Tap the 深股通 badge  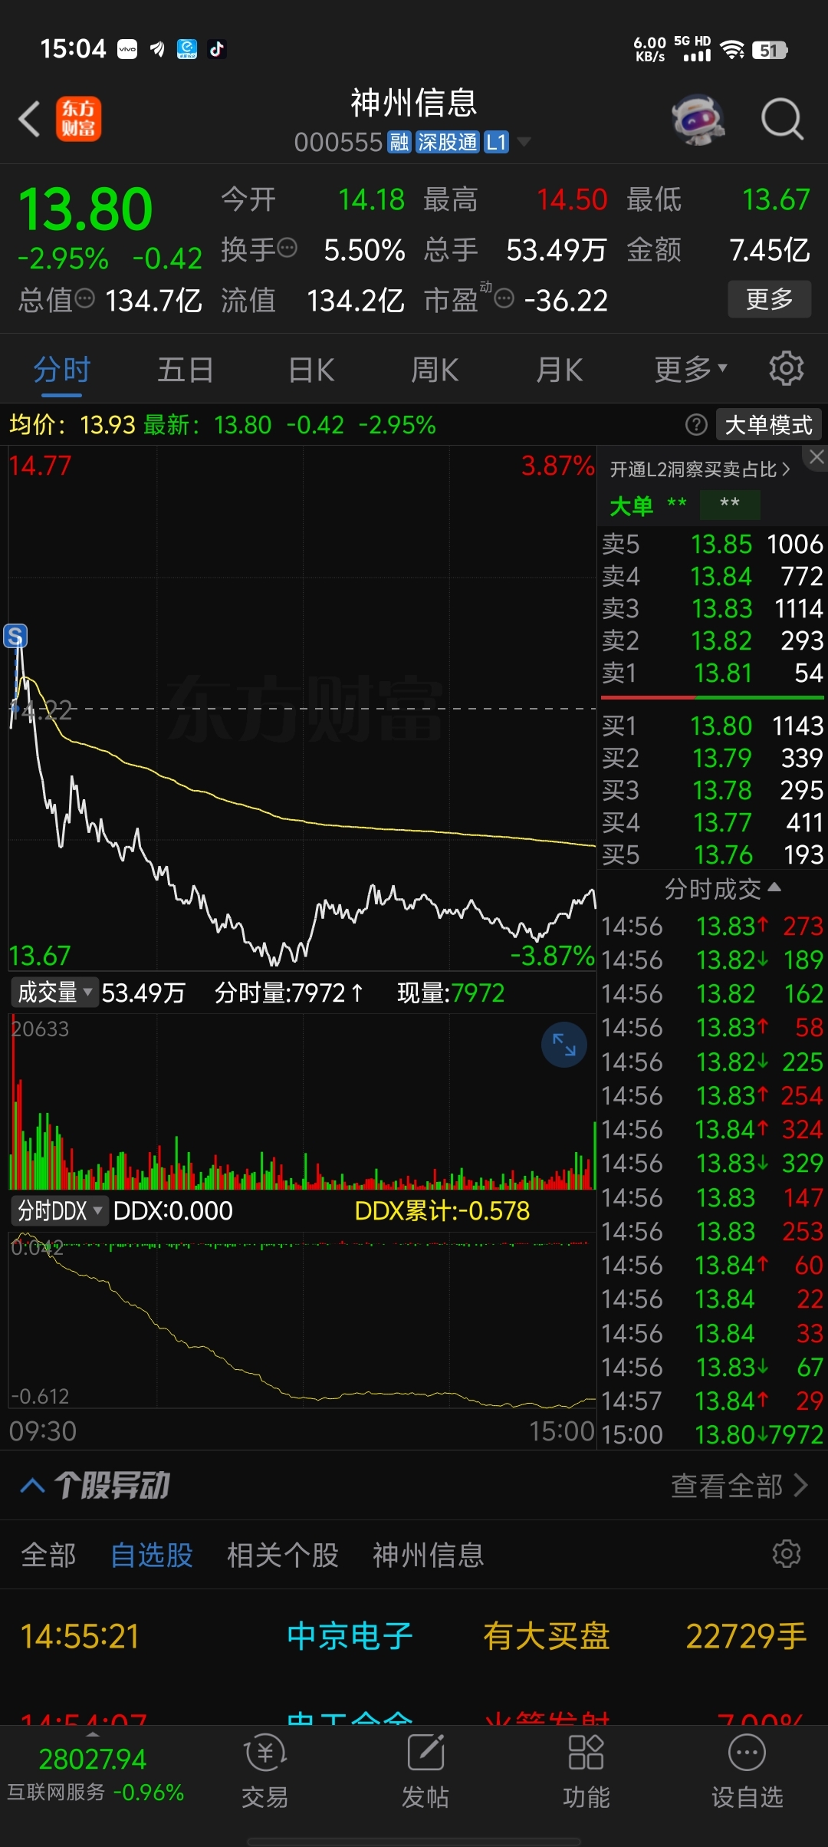[x=447, y=143]
